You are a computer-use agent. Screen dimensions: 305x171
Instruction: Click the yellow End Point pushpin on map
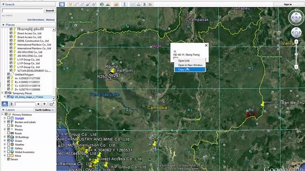[x=112, y=70]
